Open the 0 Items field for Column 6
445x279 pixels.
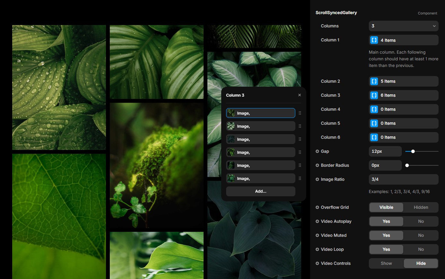pos(404,137)
